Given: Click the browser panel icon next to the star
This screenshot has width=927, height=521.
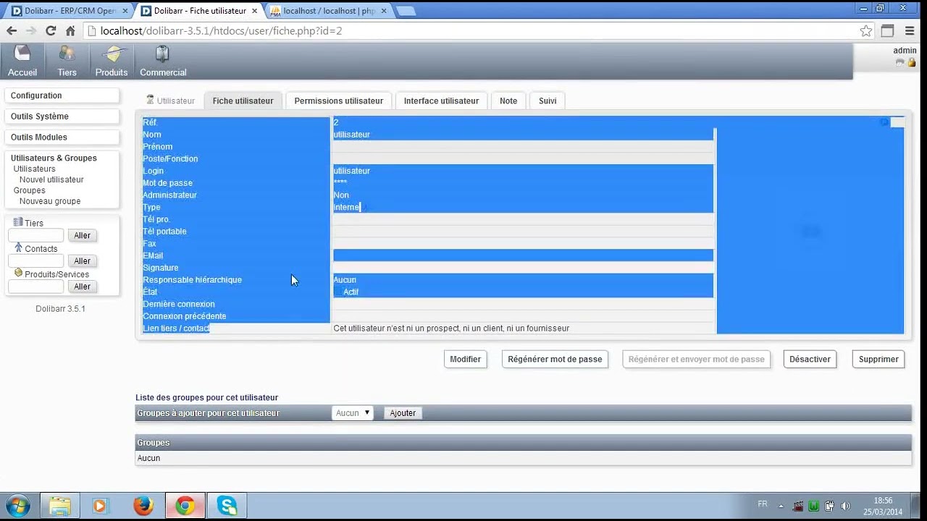Looking at the screenshot, I should pyautogui.click(x=887, y=31).
